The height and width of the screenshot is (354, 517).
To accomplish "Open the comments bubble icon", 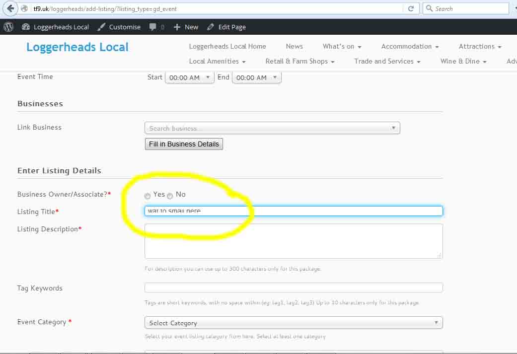I will pyautogui.click(x=153, y=27).
